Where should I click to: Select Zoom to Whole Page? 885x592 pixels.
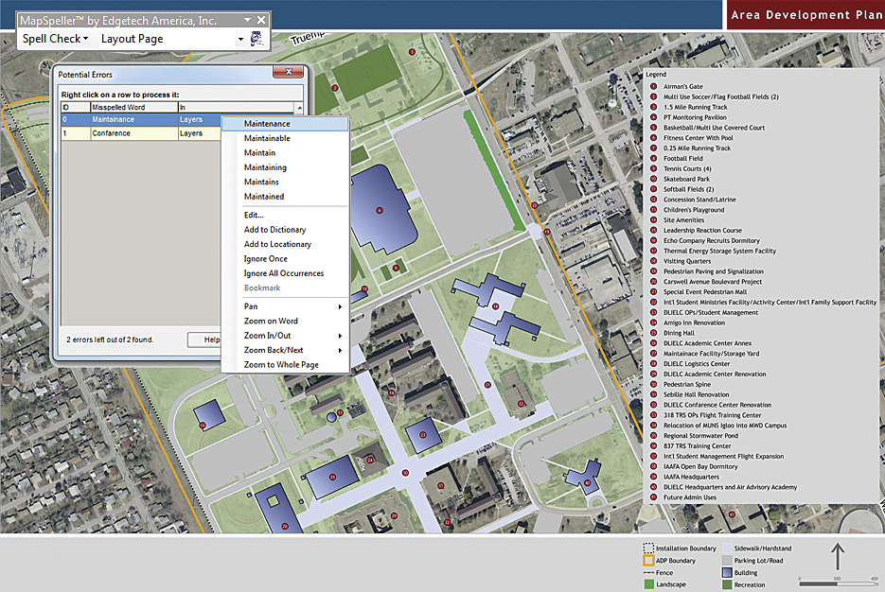point(280,365)
